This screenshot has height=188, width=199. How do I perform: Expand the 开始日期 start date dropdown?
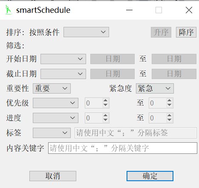tap(63, 59)
